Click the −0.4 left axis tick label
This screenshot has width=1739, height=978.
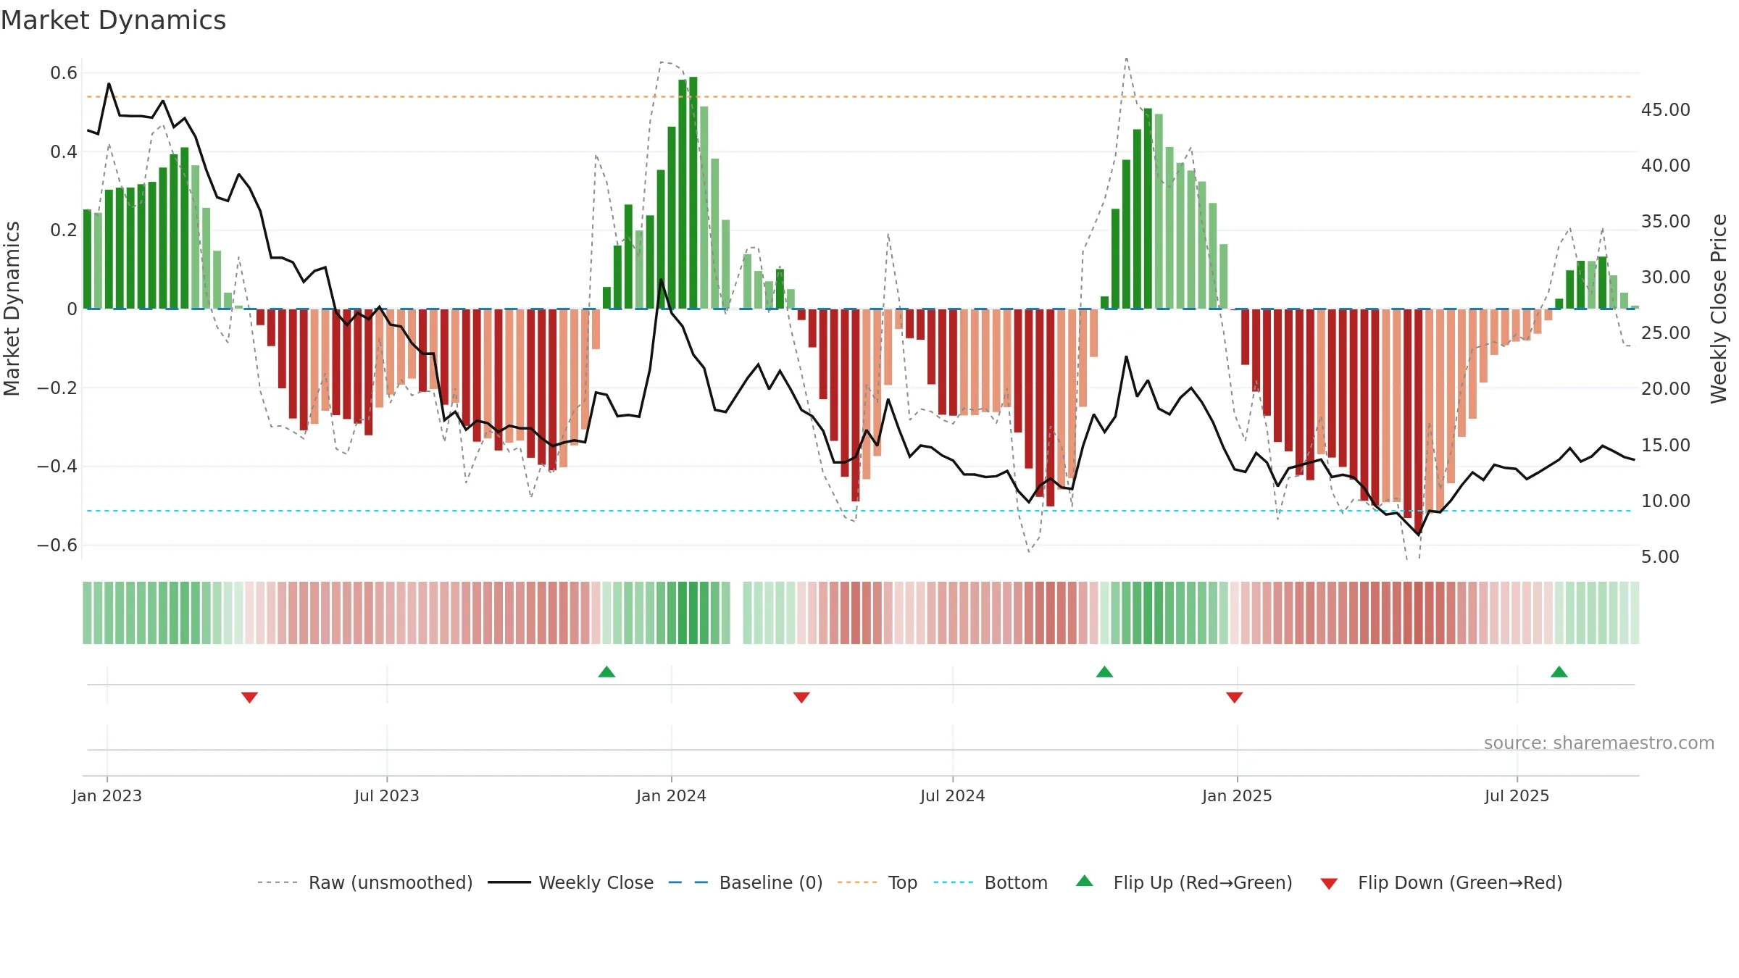click(x=57, y=466)
